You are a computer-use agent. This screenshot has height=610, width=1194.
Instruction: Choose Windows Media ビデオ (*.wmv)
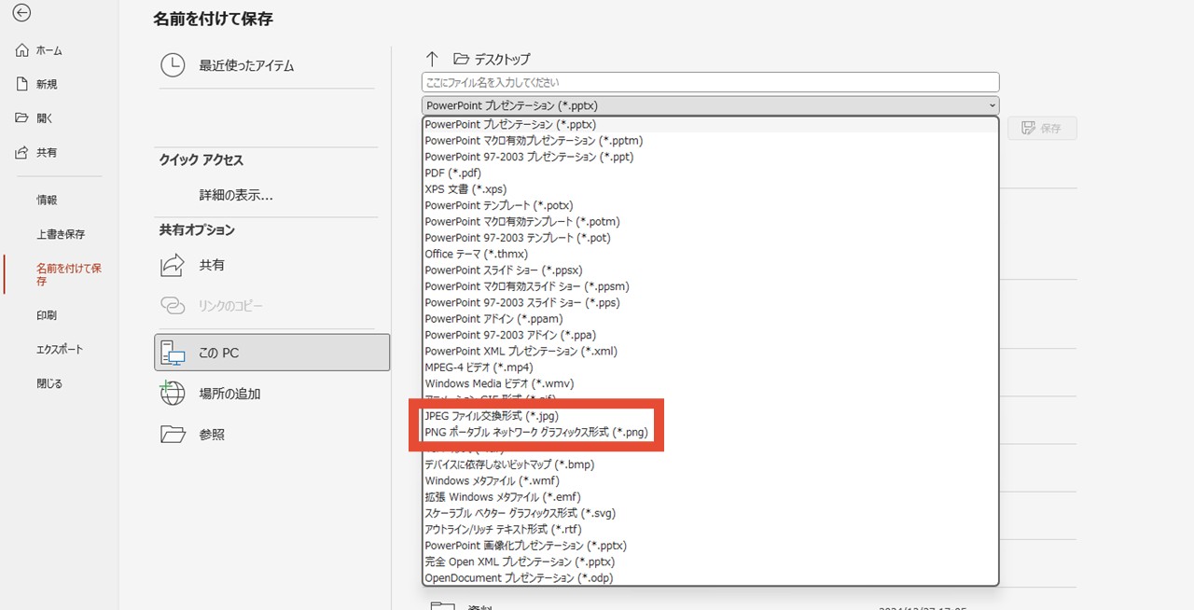pos(710,383)
